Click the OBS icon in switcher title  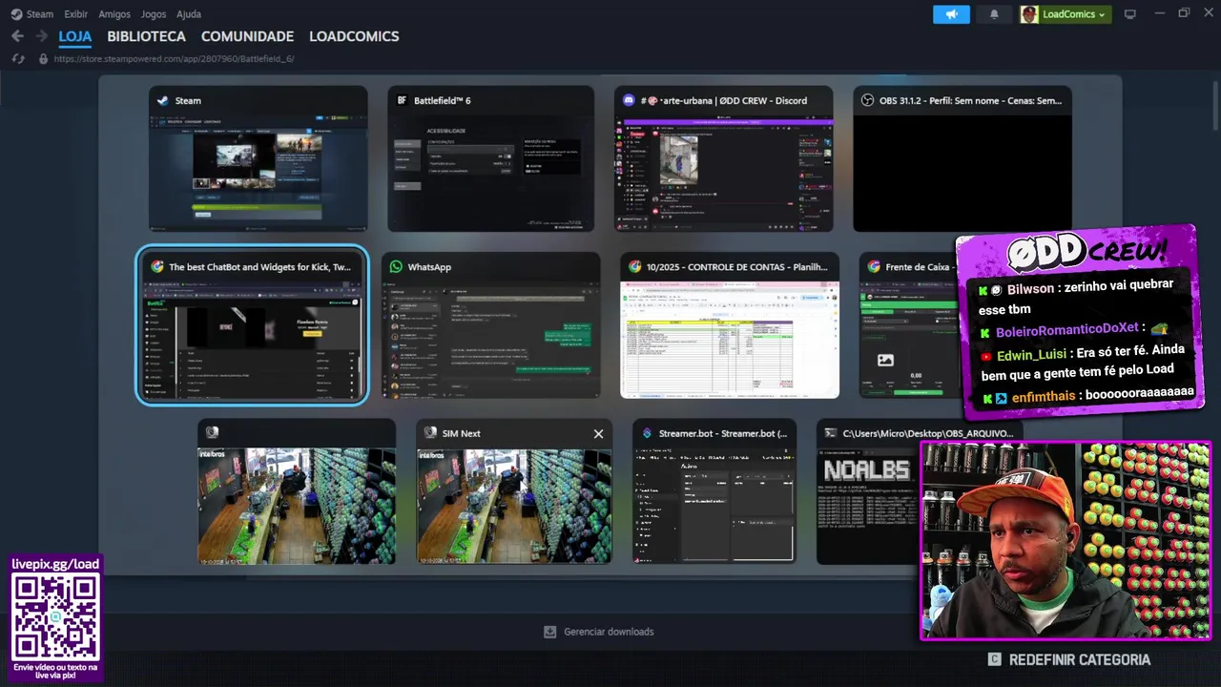[867, 100]
